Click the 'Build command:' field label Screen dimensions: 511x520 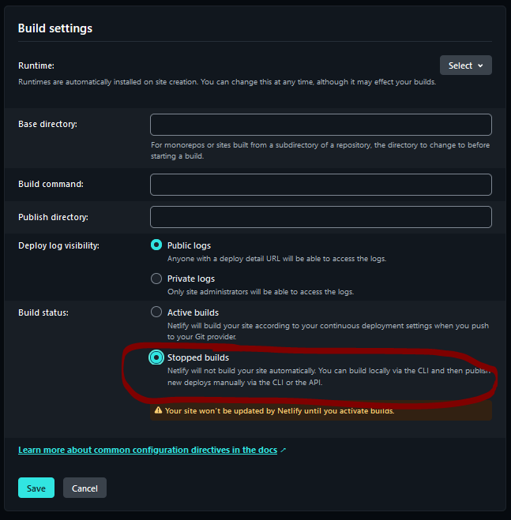click(x=51, y=184)
